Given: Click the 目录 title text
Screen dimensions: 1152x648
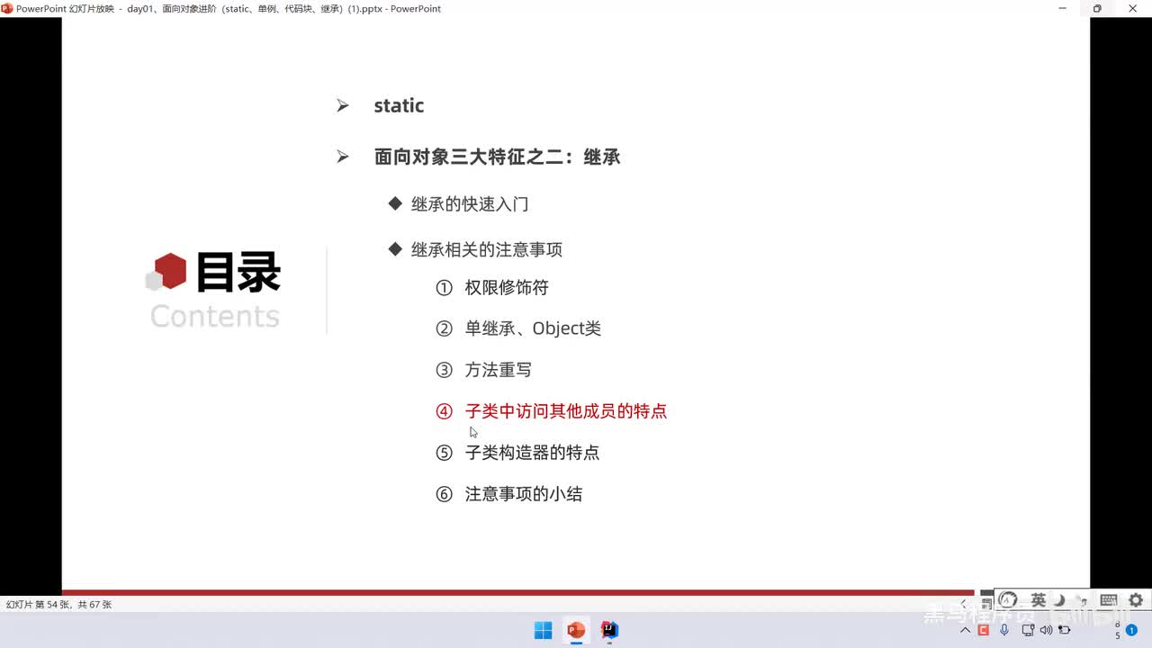Looking at the screenshot, I should pyautogui.click(x=238, y=272).
